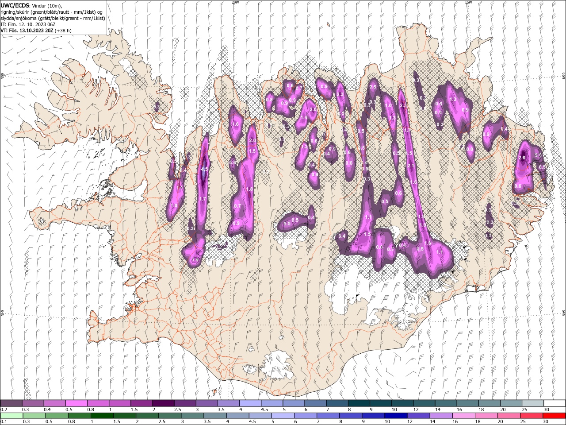Select the darkest purple 2–2.5 snow legend swatch

[x=163, y=403]
